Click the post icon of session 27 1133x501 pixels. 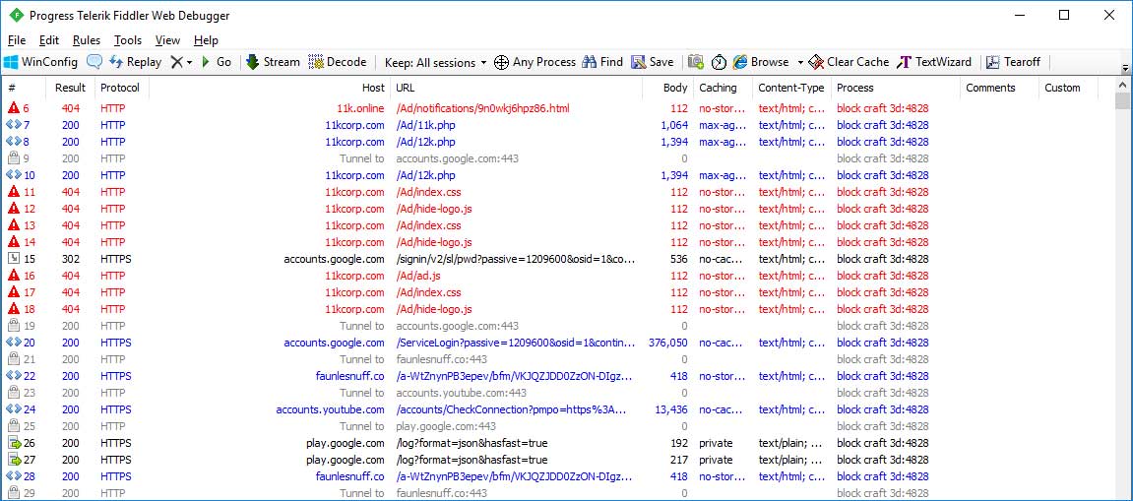(x=14, y=460)
